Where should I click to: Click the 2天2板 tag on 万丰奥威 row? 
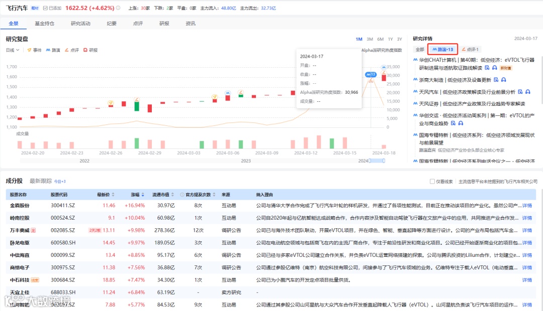pyautogui.click(x=95, y=230)
